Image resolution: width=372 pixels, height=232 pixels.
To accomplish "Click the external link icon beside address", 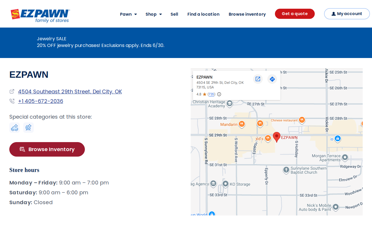I will tap(12, 91).
